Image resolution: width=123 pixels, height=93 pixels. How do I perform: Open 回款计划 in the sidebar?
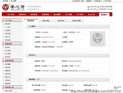pos(8,77)
